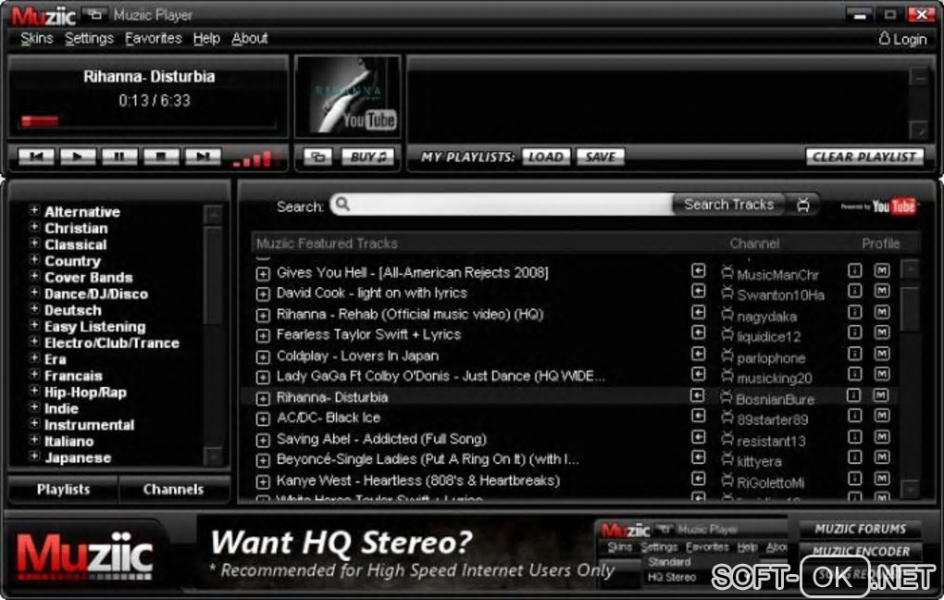Viewport: 944px width, 600px height.
Task: Open the kittyera channel icon
Action: [727, 459]
